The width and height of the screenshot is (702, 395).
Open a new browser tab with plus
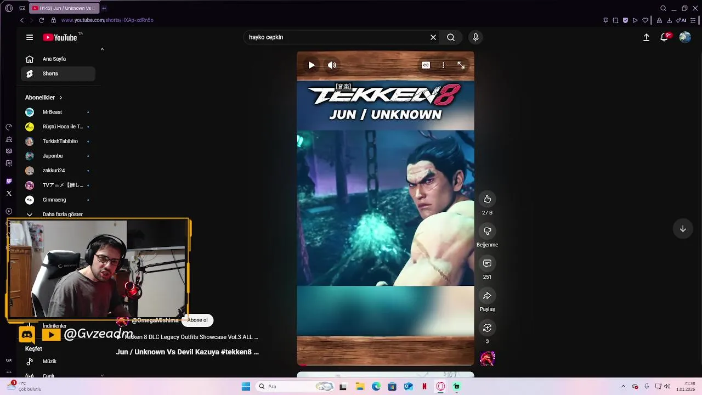(x=104, y=8)
